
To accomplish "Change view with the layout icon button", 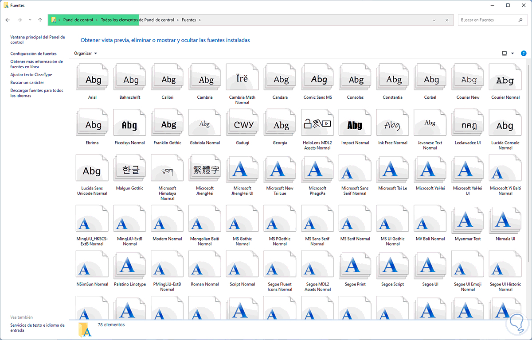I will 505,54.
